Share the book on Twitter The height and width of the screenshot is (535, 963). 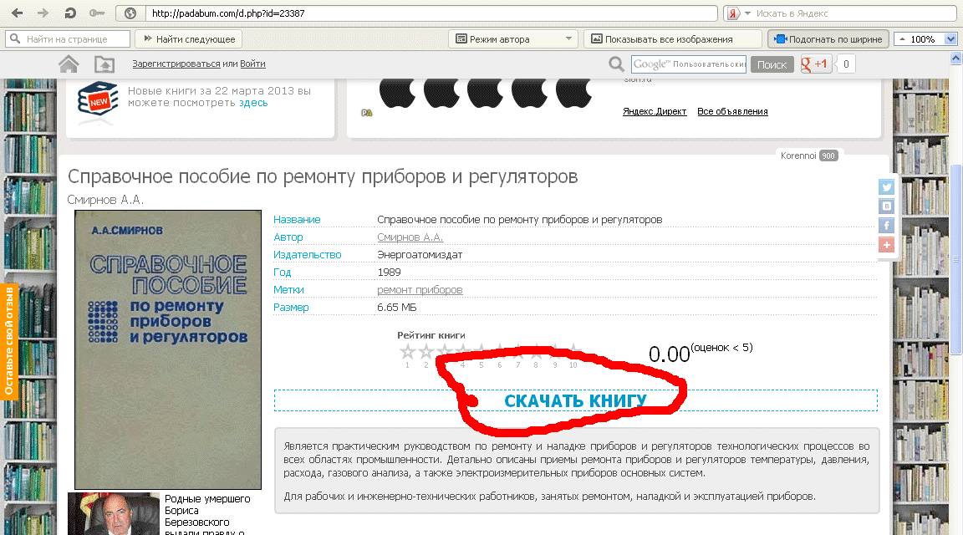[x=886, y=187]
